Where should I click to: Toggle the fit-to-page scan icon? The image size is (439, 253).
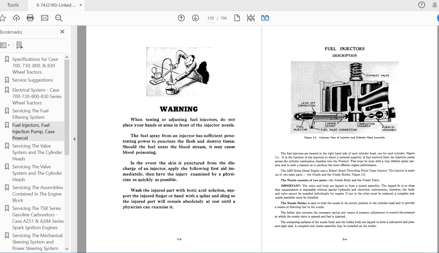point(251,18)
